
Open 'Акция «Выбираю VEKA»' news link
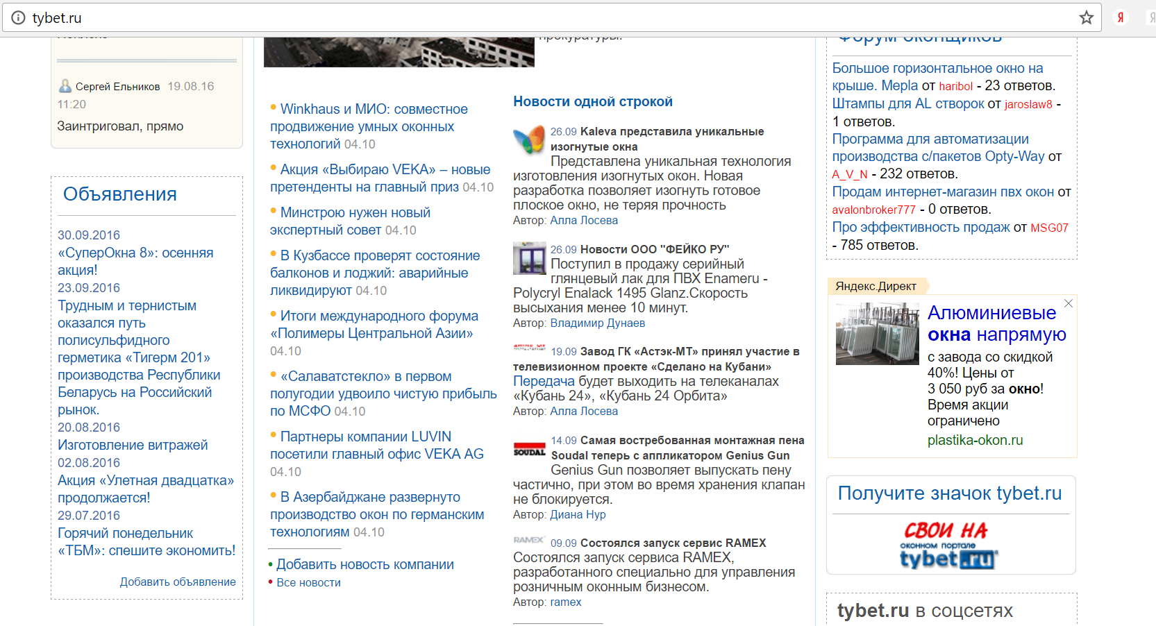[x=380, y=178]
